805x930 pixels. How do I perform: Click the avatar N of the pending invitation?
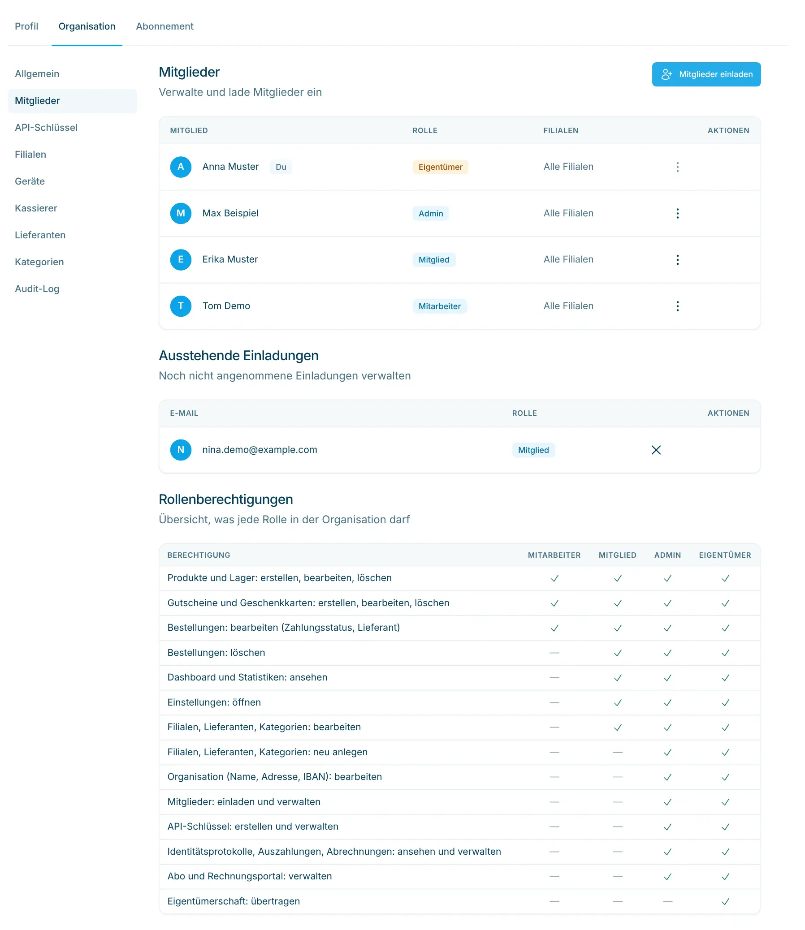[181, 450]
